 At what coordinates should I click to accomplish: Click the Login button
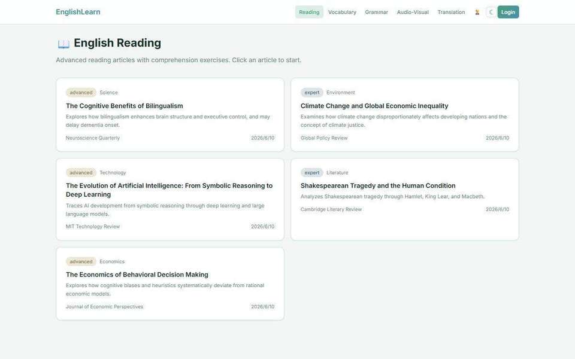click(508, 12)
